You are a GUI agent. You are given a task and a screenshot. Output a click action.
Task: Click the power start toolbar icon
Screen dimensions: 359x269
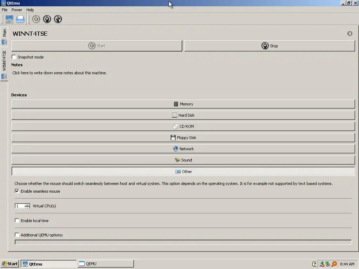click(x=36, y=19)
